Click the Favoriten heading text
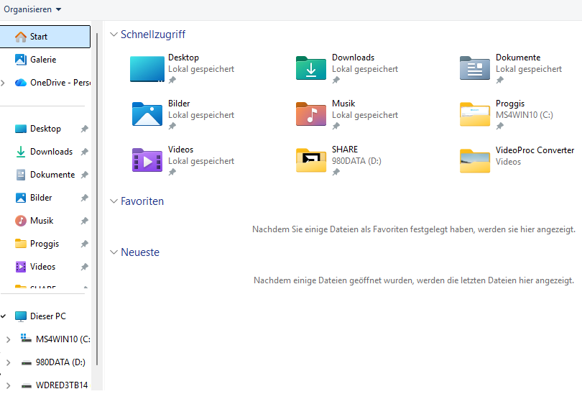The height and width of the screenshot is (394, 582). 142,201
